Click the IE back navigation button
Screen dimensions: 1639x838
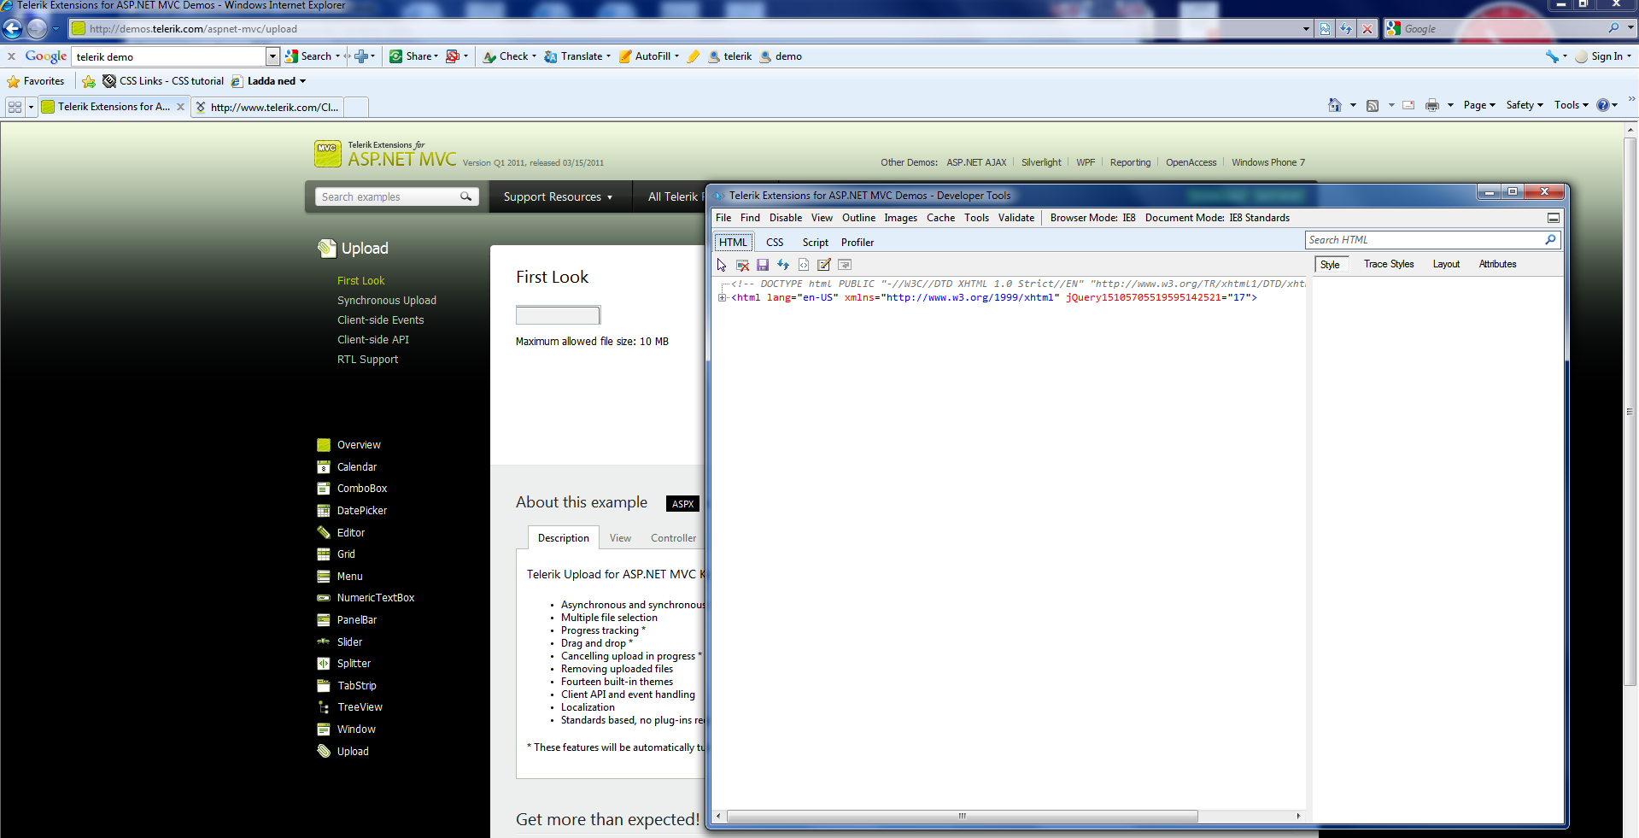(12, 28)
